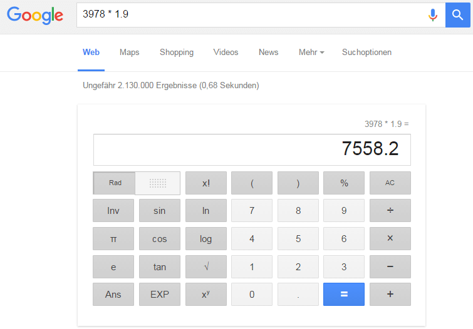Click digit 6 on the calculator

click(x=344, y=238)
